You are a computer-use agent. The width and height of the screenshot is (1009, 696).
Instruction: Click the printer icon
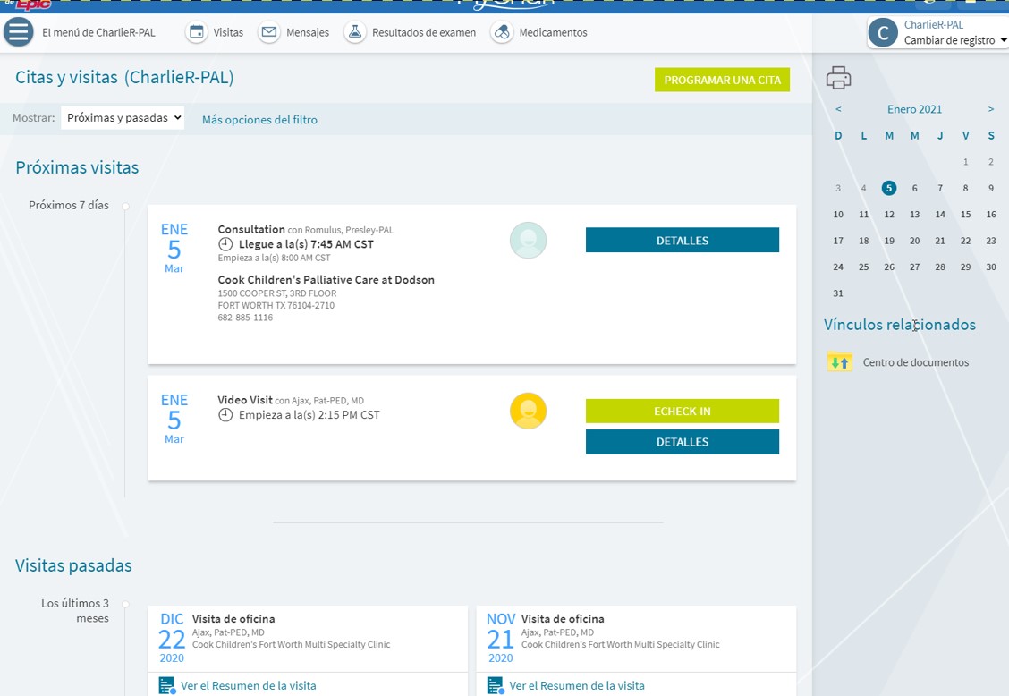click(x=838, y=78)
